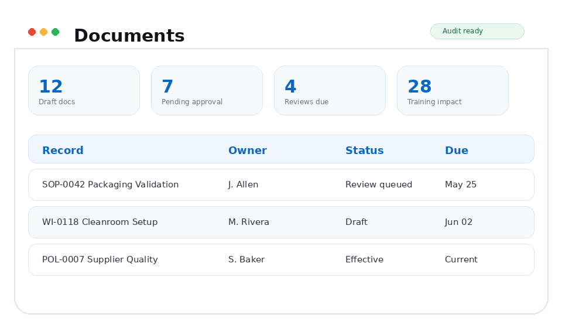Image resolution: width=562 pixels, height=328 pixels.
Task: Click the Draft status cell
Action: pos(357,222)
